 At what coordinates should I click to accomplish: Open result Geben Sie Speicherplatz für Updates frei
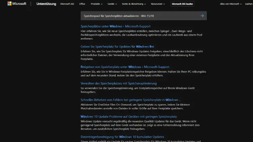117,46
